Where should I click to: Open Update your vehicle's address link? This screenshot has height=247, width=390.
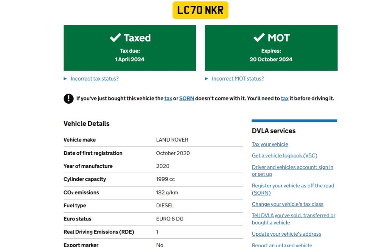point(286,234)
